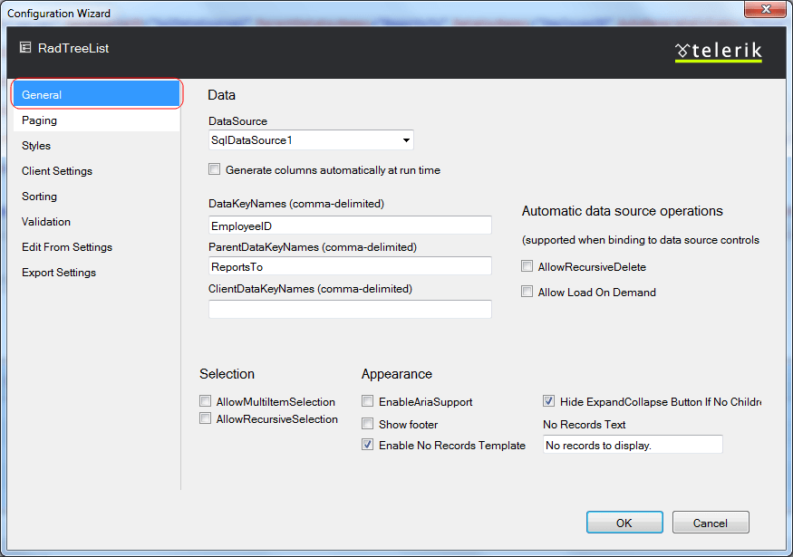Click the Appearance heading

(x=397, y=374)
